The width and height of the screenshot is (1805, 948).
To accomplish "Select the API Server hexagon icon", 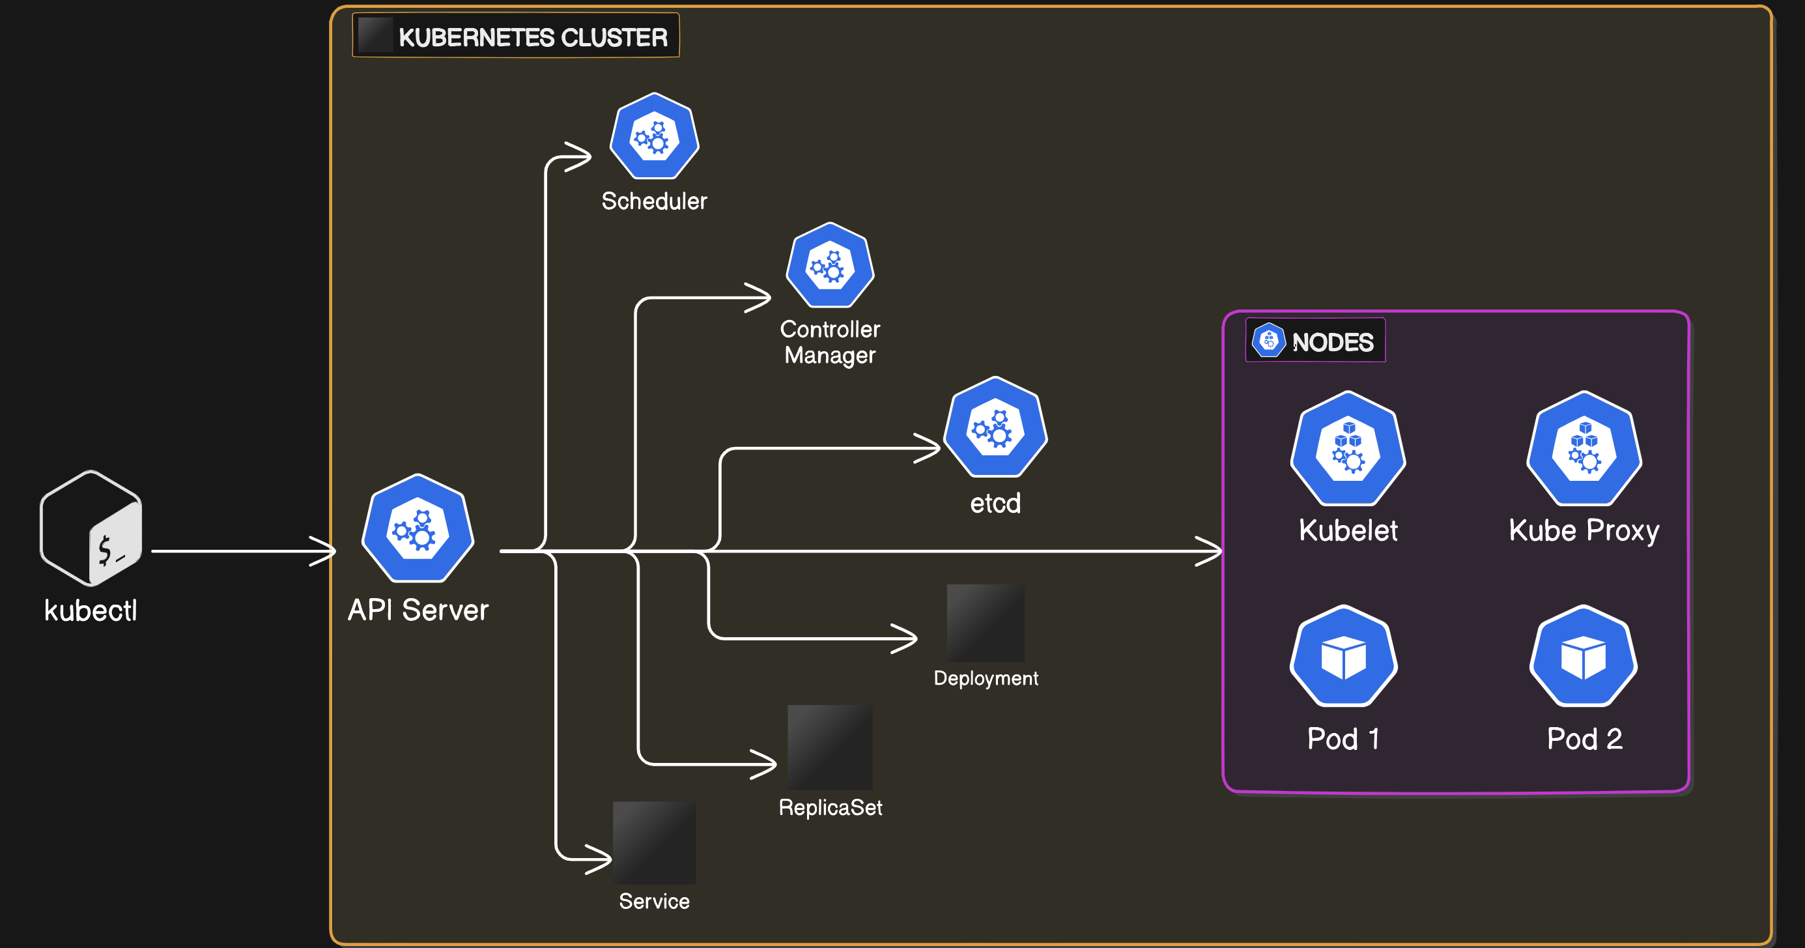I will (x=418, y=528).
